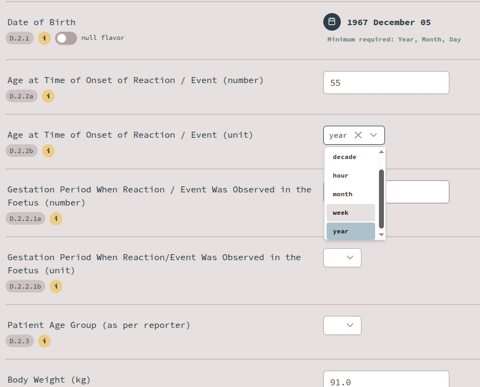Image resolution: width=480 pixels, height=387 pixels.
Task: Focus the Body Weight input showing 91.0
Action: pyautogui.click(x=386, y=379)
